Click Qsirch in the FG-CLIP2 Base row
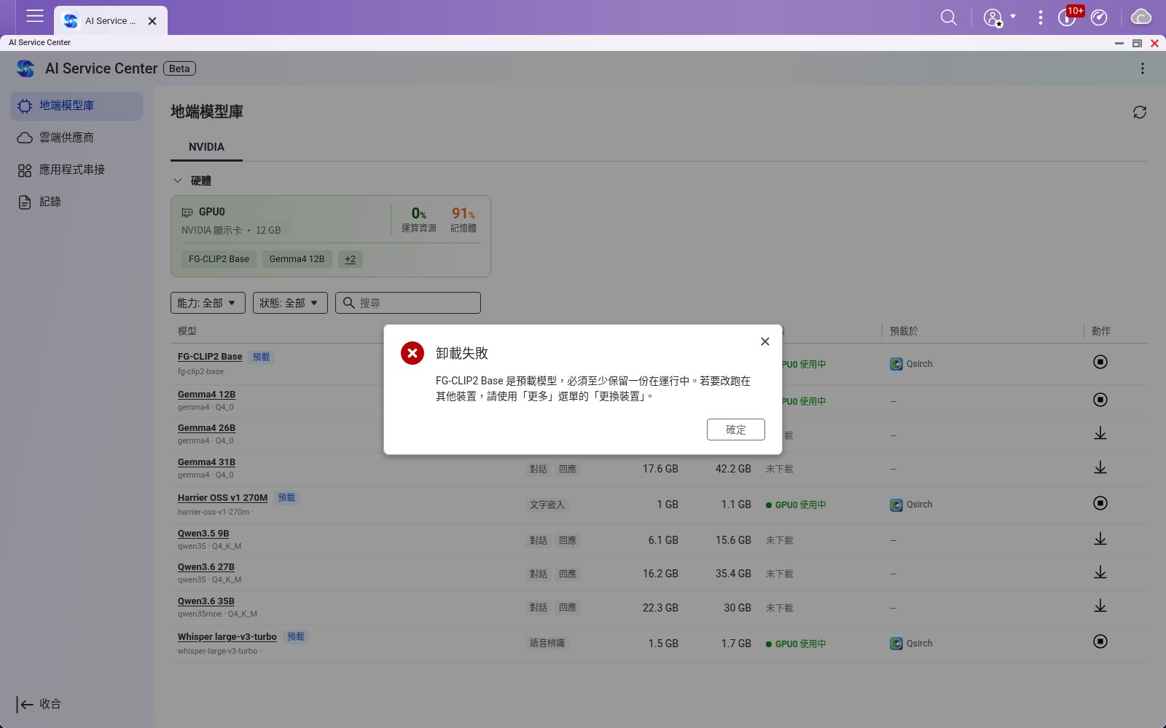The image size is (1166, 728). pyautogui.click(x=911, y=364)
